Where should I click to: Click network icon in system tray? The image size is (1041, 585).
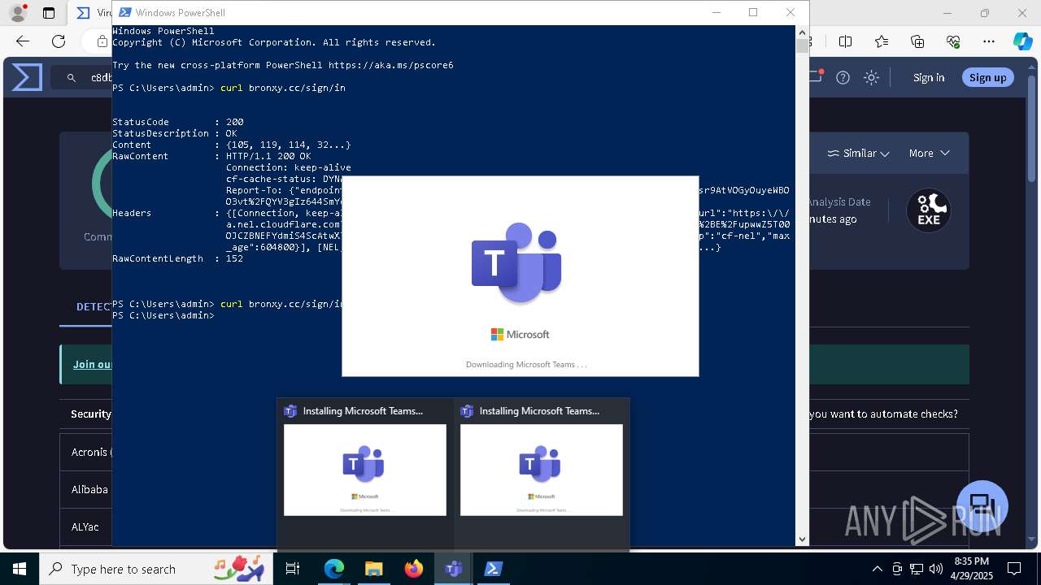coord(917,569)
